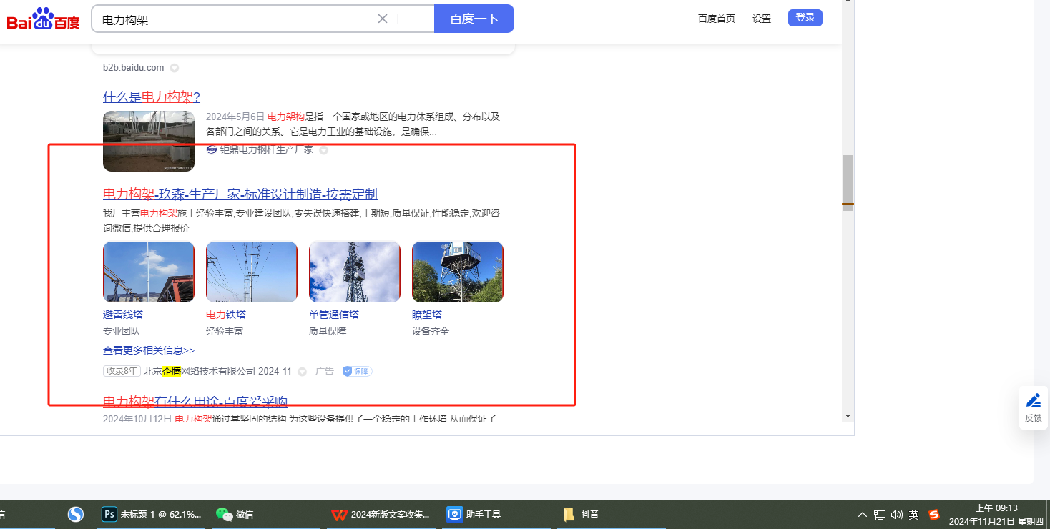Expand dropdown beside 北京企腾网络技术有限公司 2024-11
1050x529 pixels.
[303, 372]
